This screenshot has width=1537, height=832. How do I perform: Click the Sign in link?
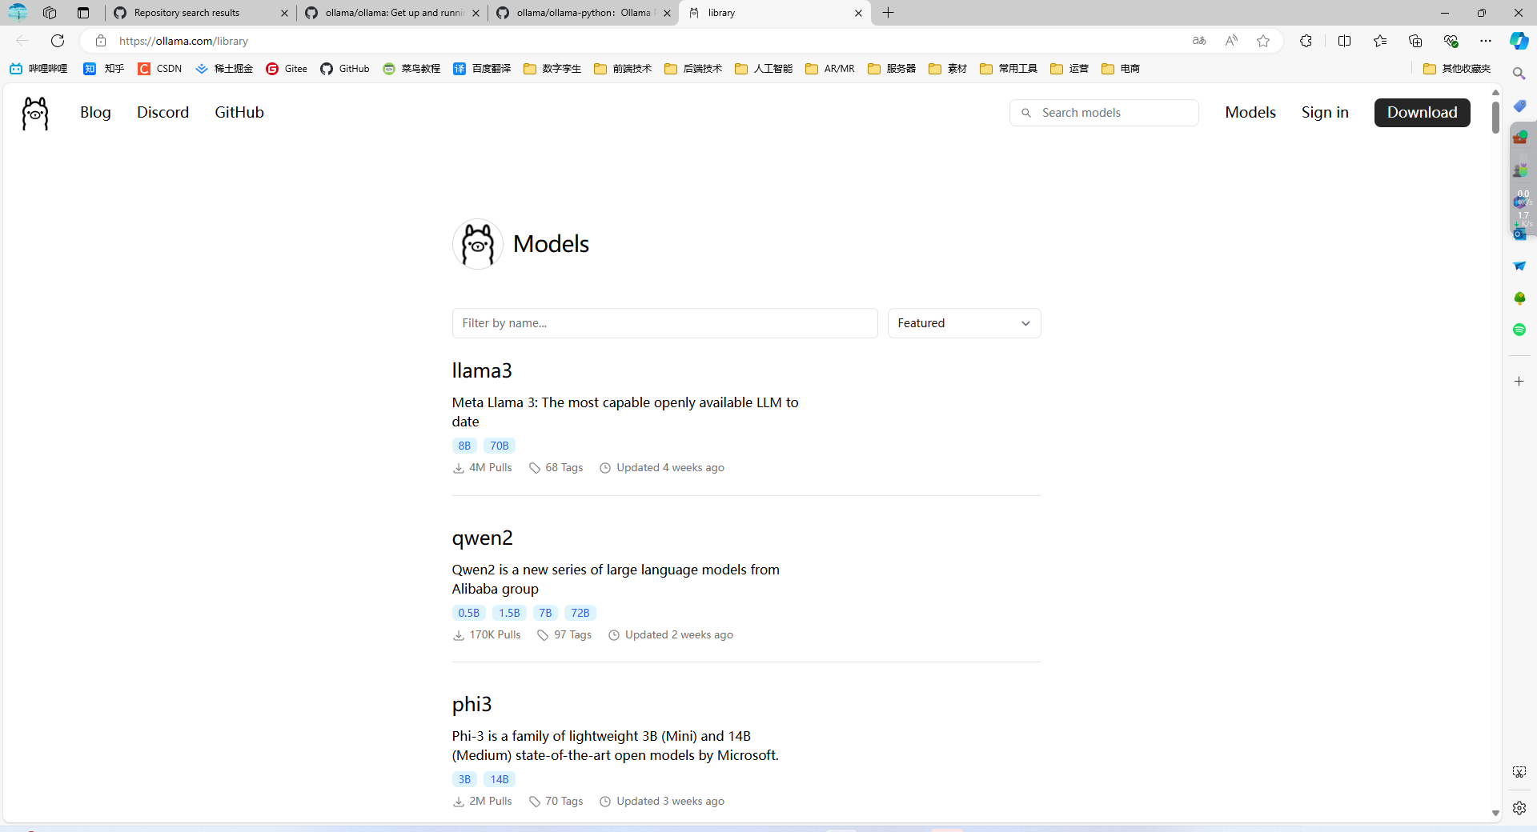click(x=1325, y=113)
